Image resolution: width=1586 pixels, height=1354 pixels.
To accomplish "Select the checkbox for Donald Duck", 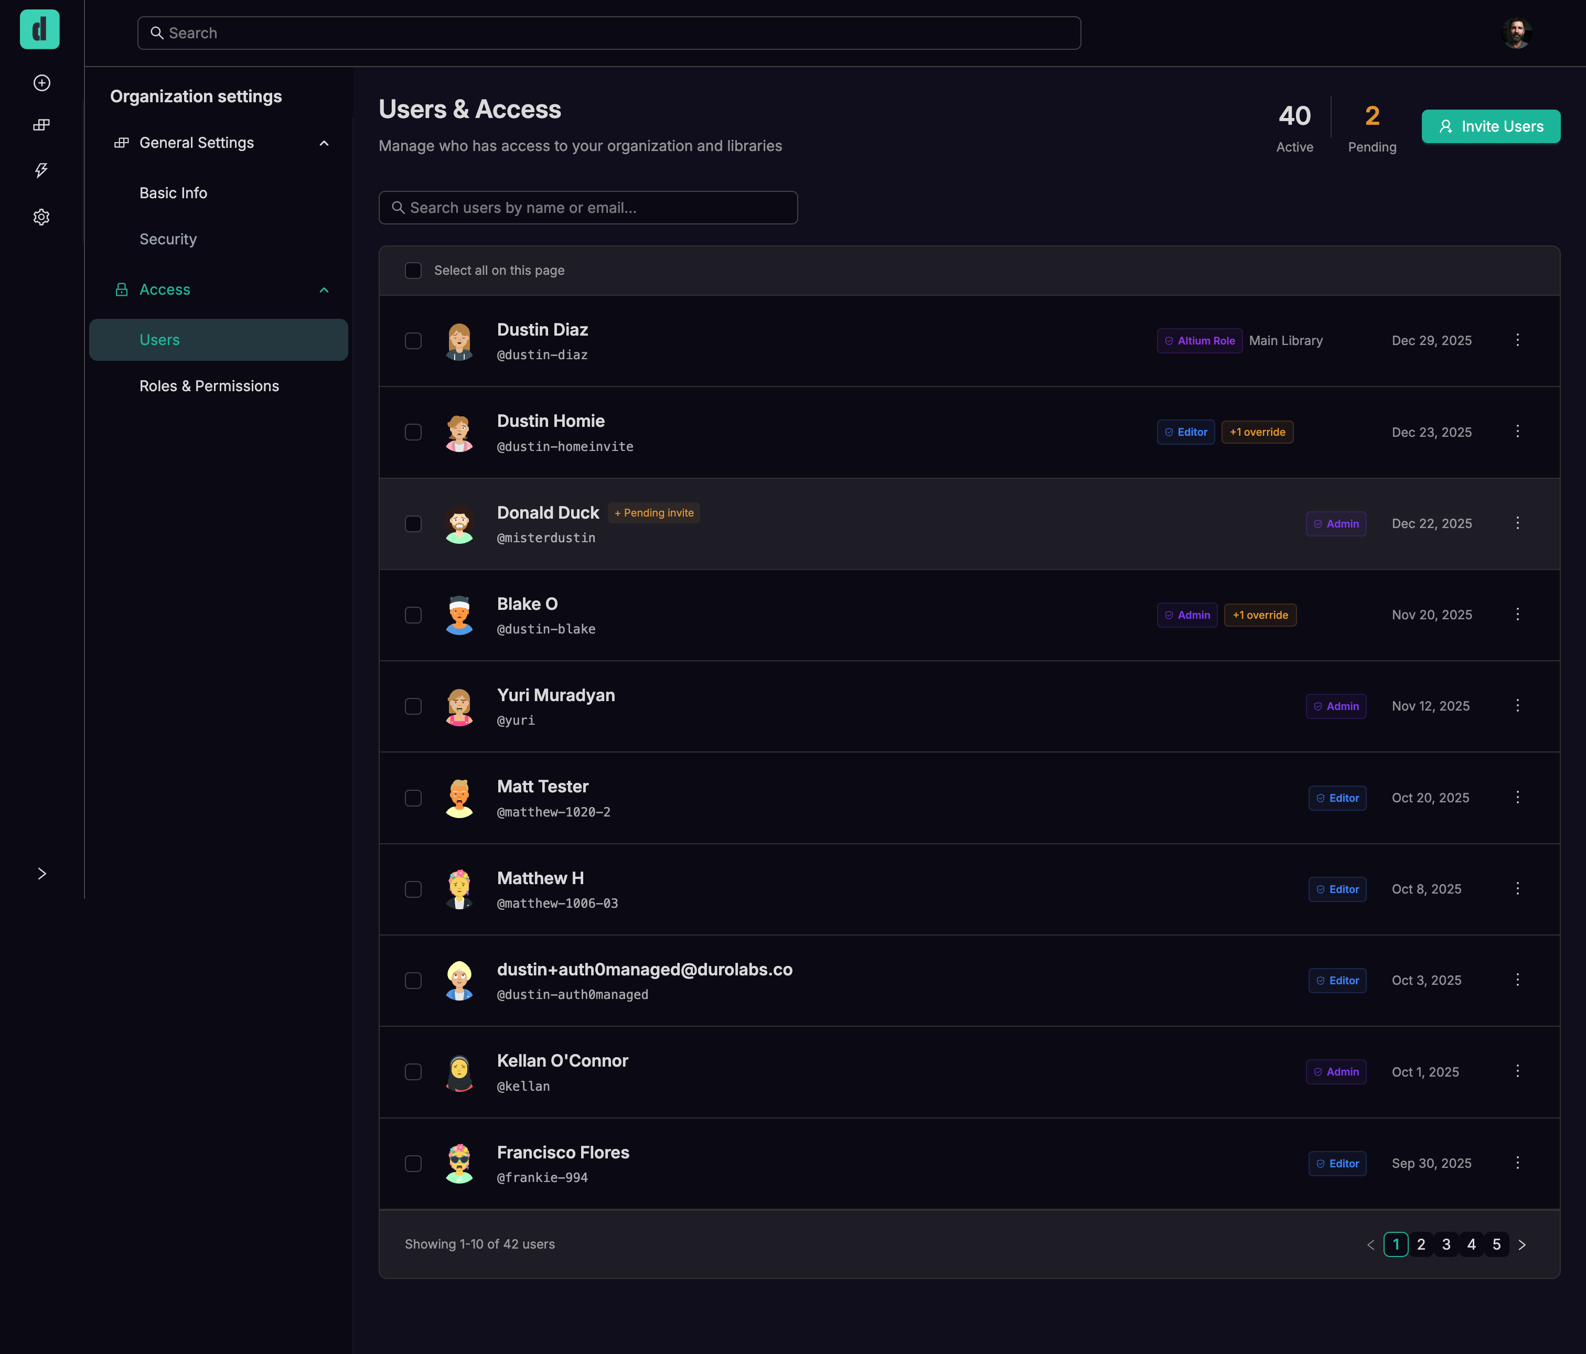I will click(413, 523).
